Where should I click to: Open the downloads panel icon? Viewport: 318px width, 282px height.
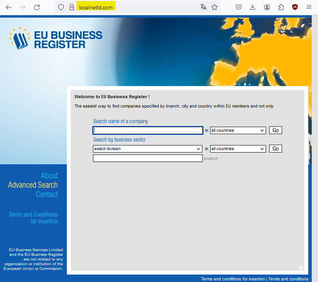tap(253, 7)
